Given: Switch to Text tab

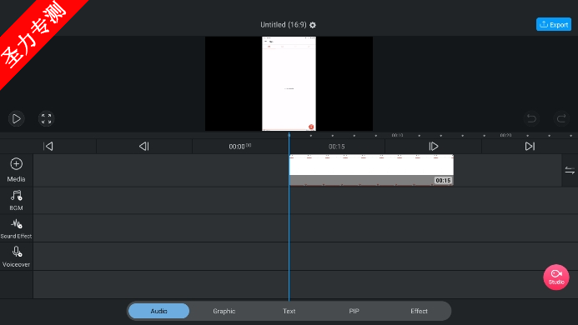Looking at the screenshot, I should [289, 311].
